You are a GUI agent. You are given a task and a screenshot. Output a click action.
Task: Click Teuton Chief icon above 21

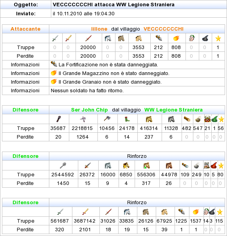(x=207, y=119)
